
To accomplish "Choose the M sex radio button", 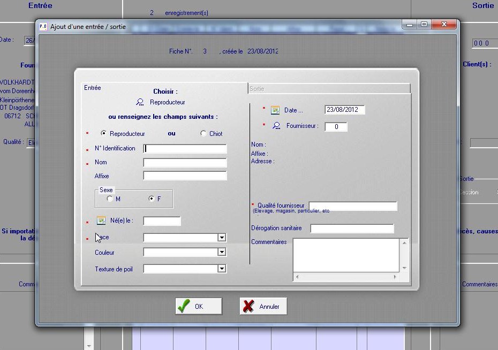I will tap(110, 199).
